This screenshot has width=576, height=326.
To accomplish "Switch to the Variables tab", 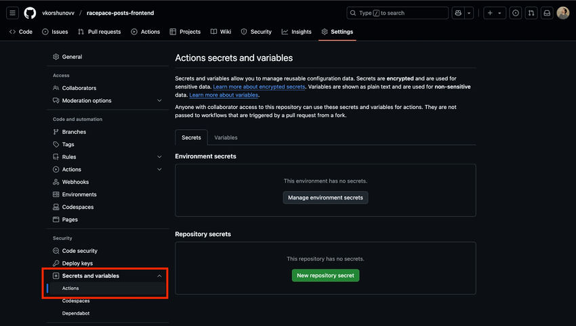I will (x=226, y=137).
